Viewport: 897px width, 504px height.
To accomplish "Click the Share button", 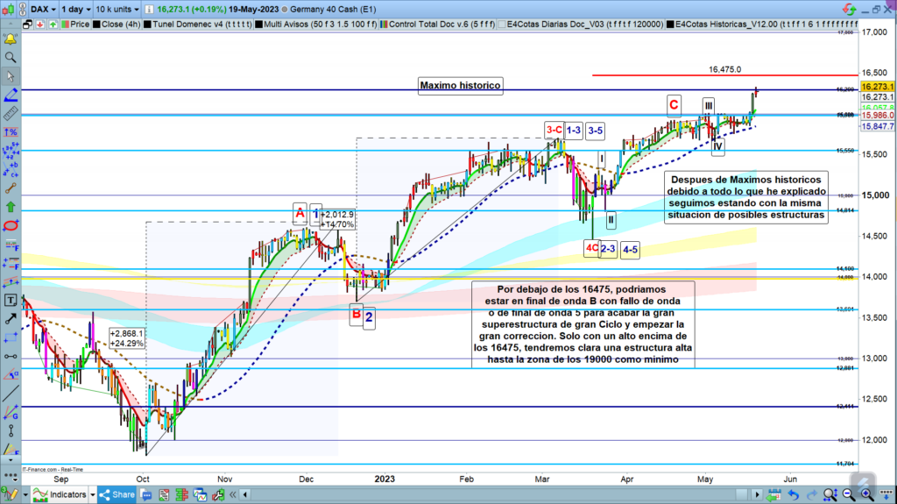I will 116,494.
